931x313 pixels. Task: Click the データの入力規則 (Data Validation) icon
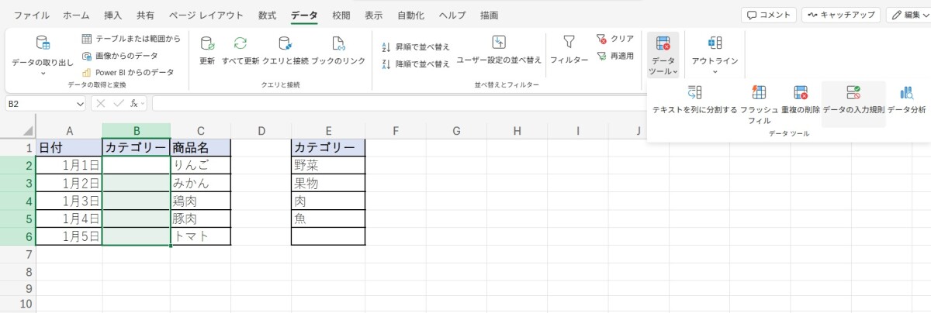coord(853,94)
